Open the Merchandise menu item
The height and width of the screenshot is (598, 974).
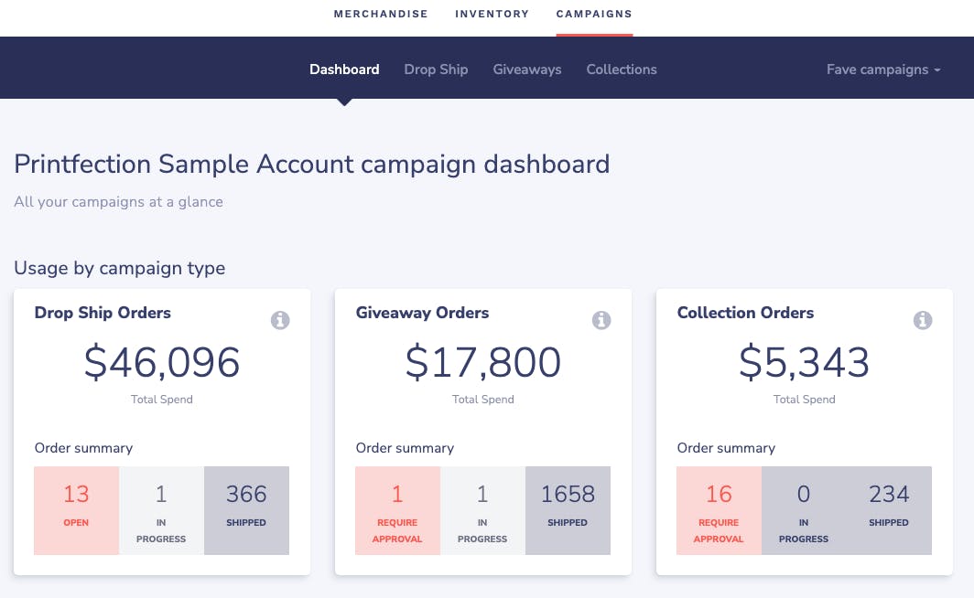pos(381,14)
